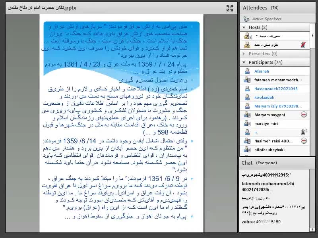Collapse the Hosts (2) group
Screen dimensions: 318x238
(244, 27)
